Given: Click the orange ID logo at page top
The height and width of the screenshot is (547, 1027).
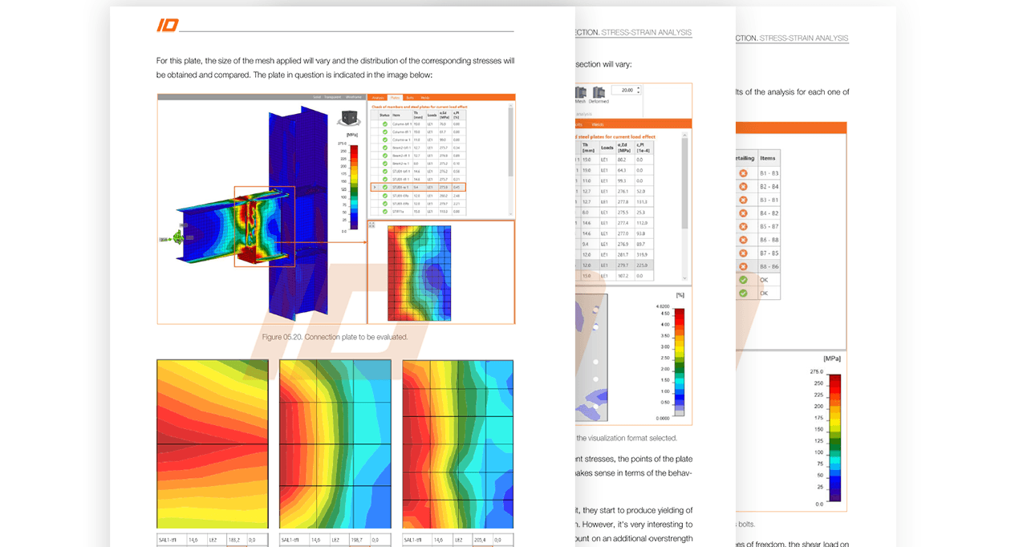Looking at the screenshot, I should coord(168,26).
